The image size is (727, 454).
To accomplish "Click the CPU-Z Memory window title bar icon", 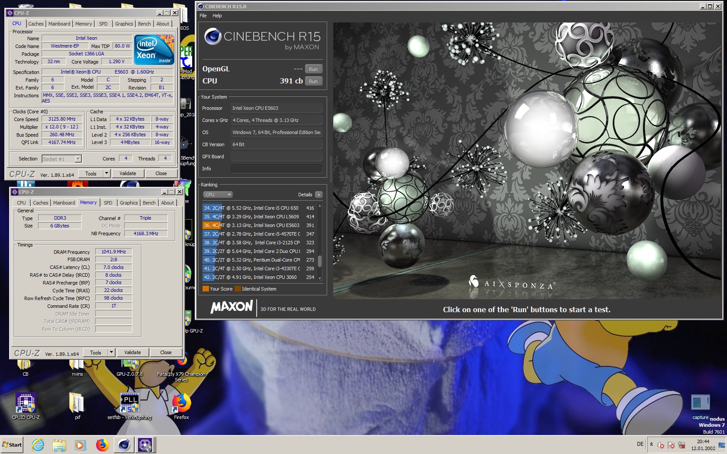I will 15,192.
